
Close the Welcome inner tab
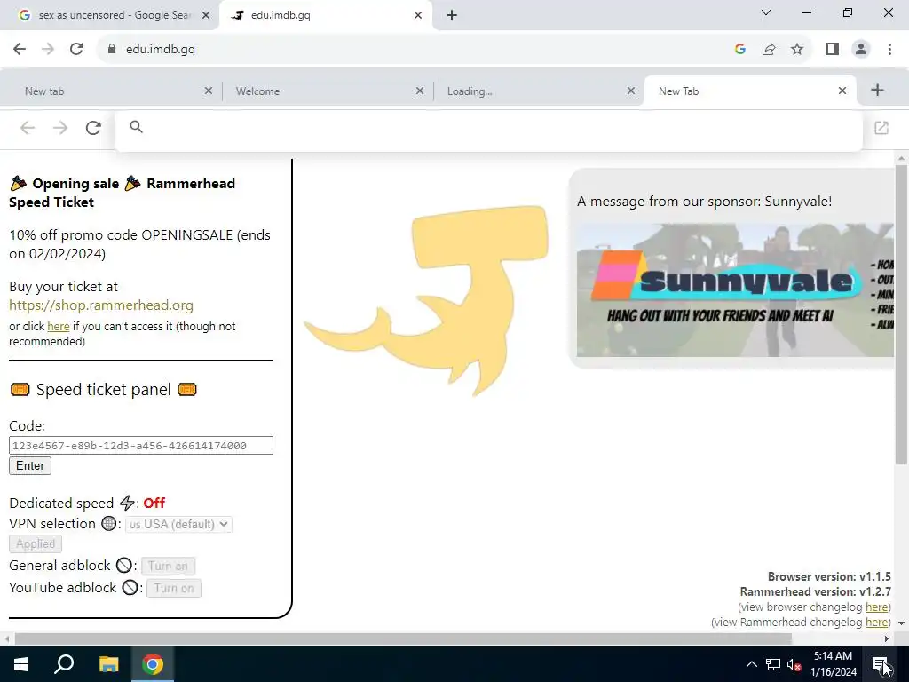pyautogui.click(x=420, y=91)
